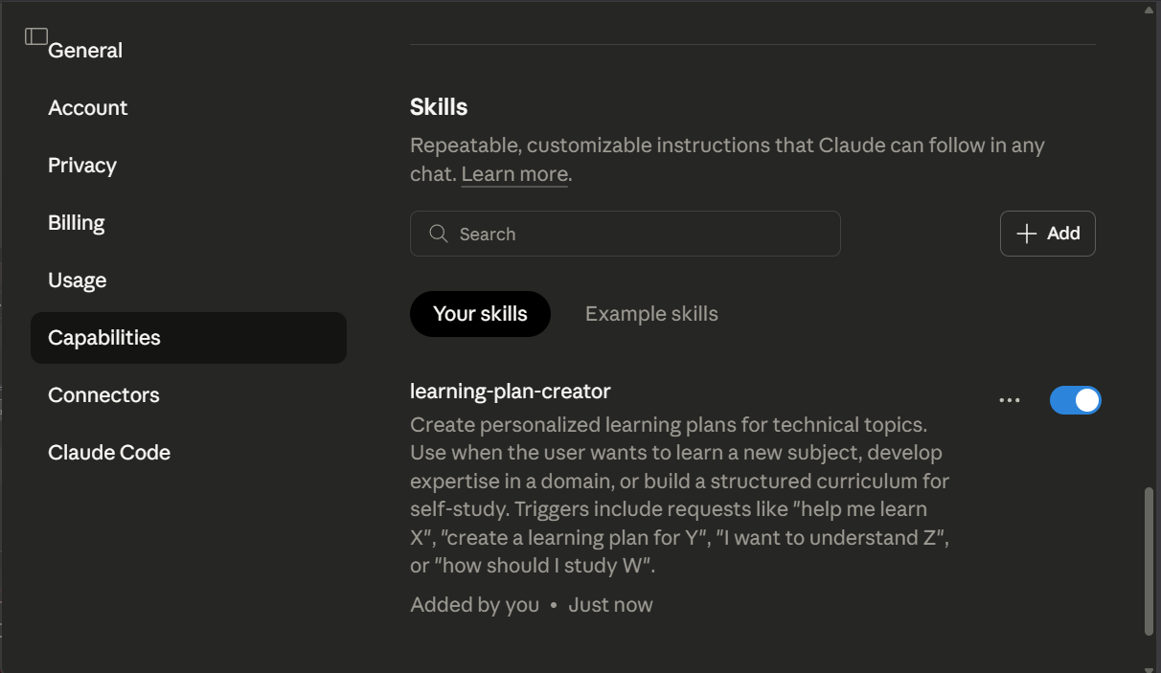Open the learning-plan-creator more options menu

[1010, 400]
